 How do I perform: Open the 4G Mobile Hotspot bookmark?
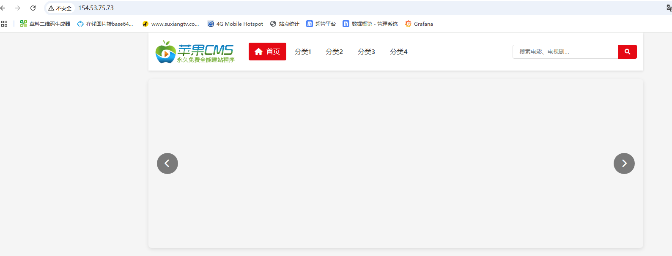[235, 24]
